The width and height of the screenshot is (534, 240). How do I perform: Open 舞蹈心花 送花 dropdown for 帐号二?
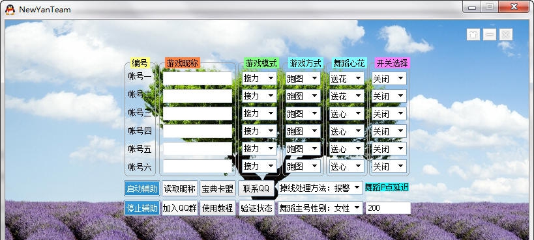[x=346, y=96]
